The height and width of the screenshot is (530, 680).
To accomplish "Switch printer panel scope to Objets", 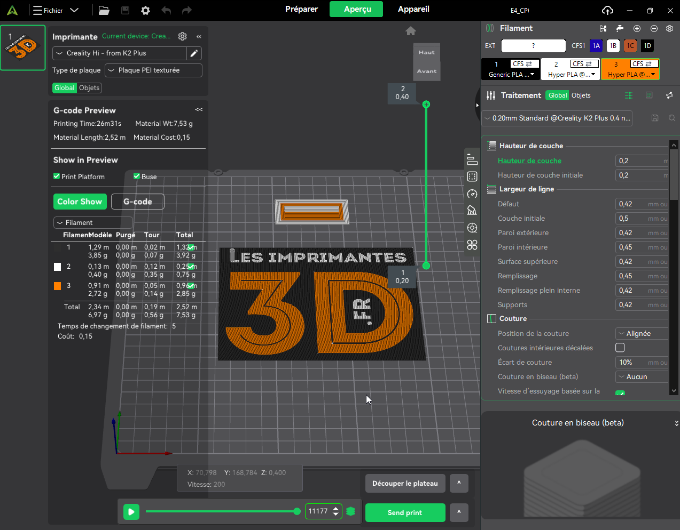I will 89,88.
